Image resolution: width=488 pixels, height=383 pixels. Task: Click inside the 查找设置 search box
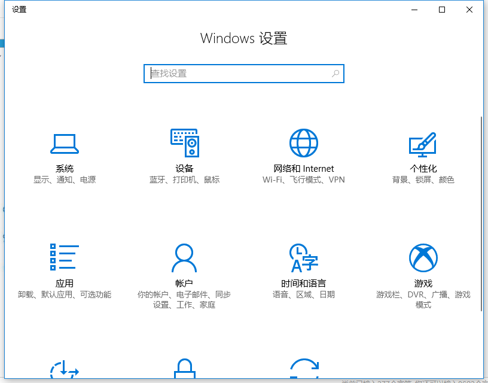click(239, 73)
